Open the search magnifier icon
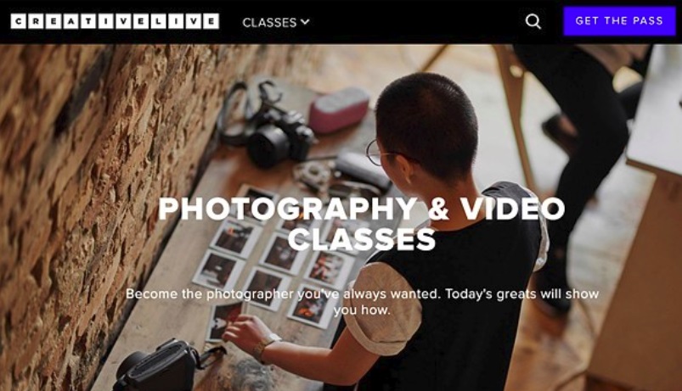This screenshot has height=391, width=682. coord(533,21)
